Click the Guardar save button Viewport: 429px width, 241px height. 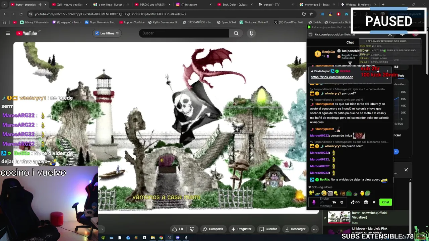click(x=268, y=229)
